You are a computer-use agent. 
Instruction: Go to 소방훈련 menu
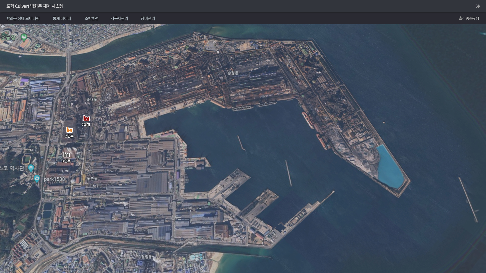point(91,18)
